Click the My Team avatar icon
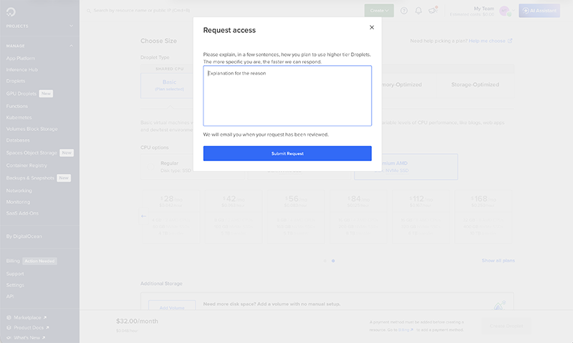 (x=504, y=11)
